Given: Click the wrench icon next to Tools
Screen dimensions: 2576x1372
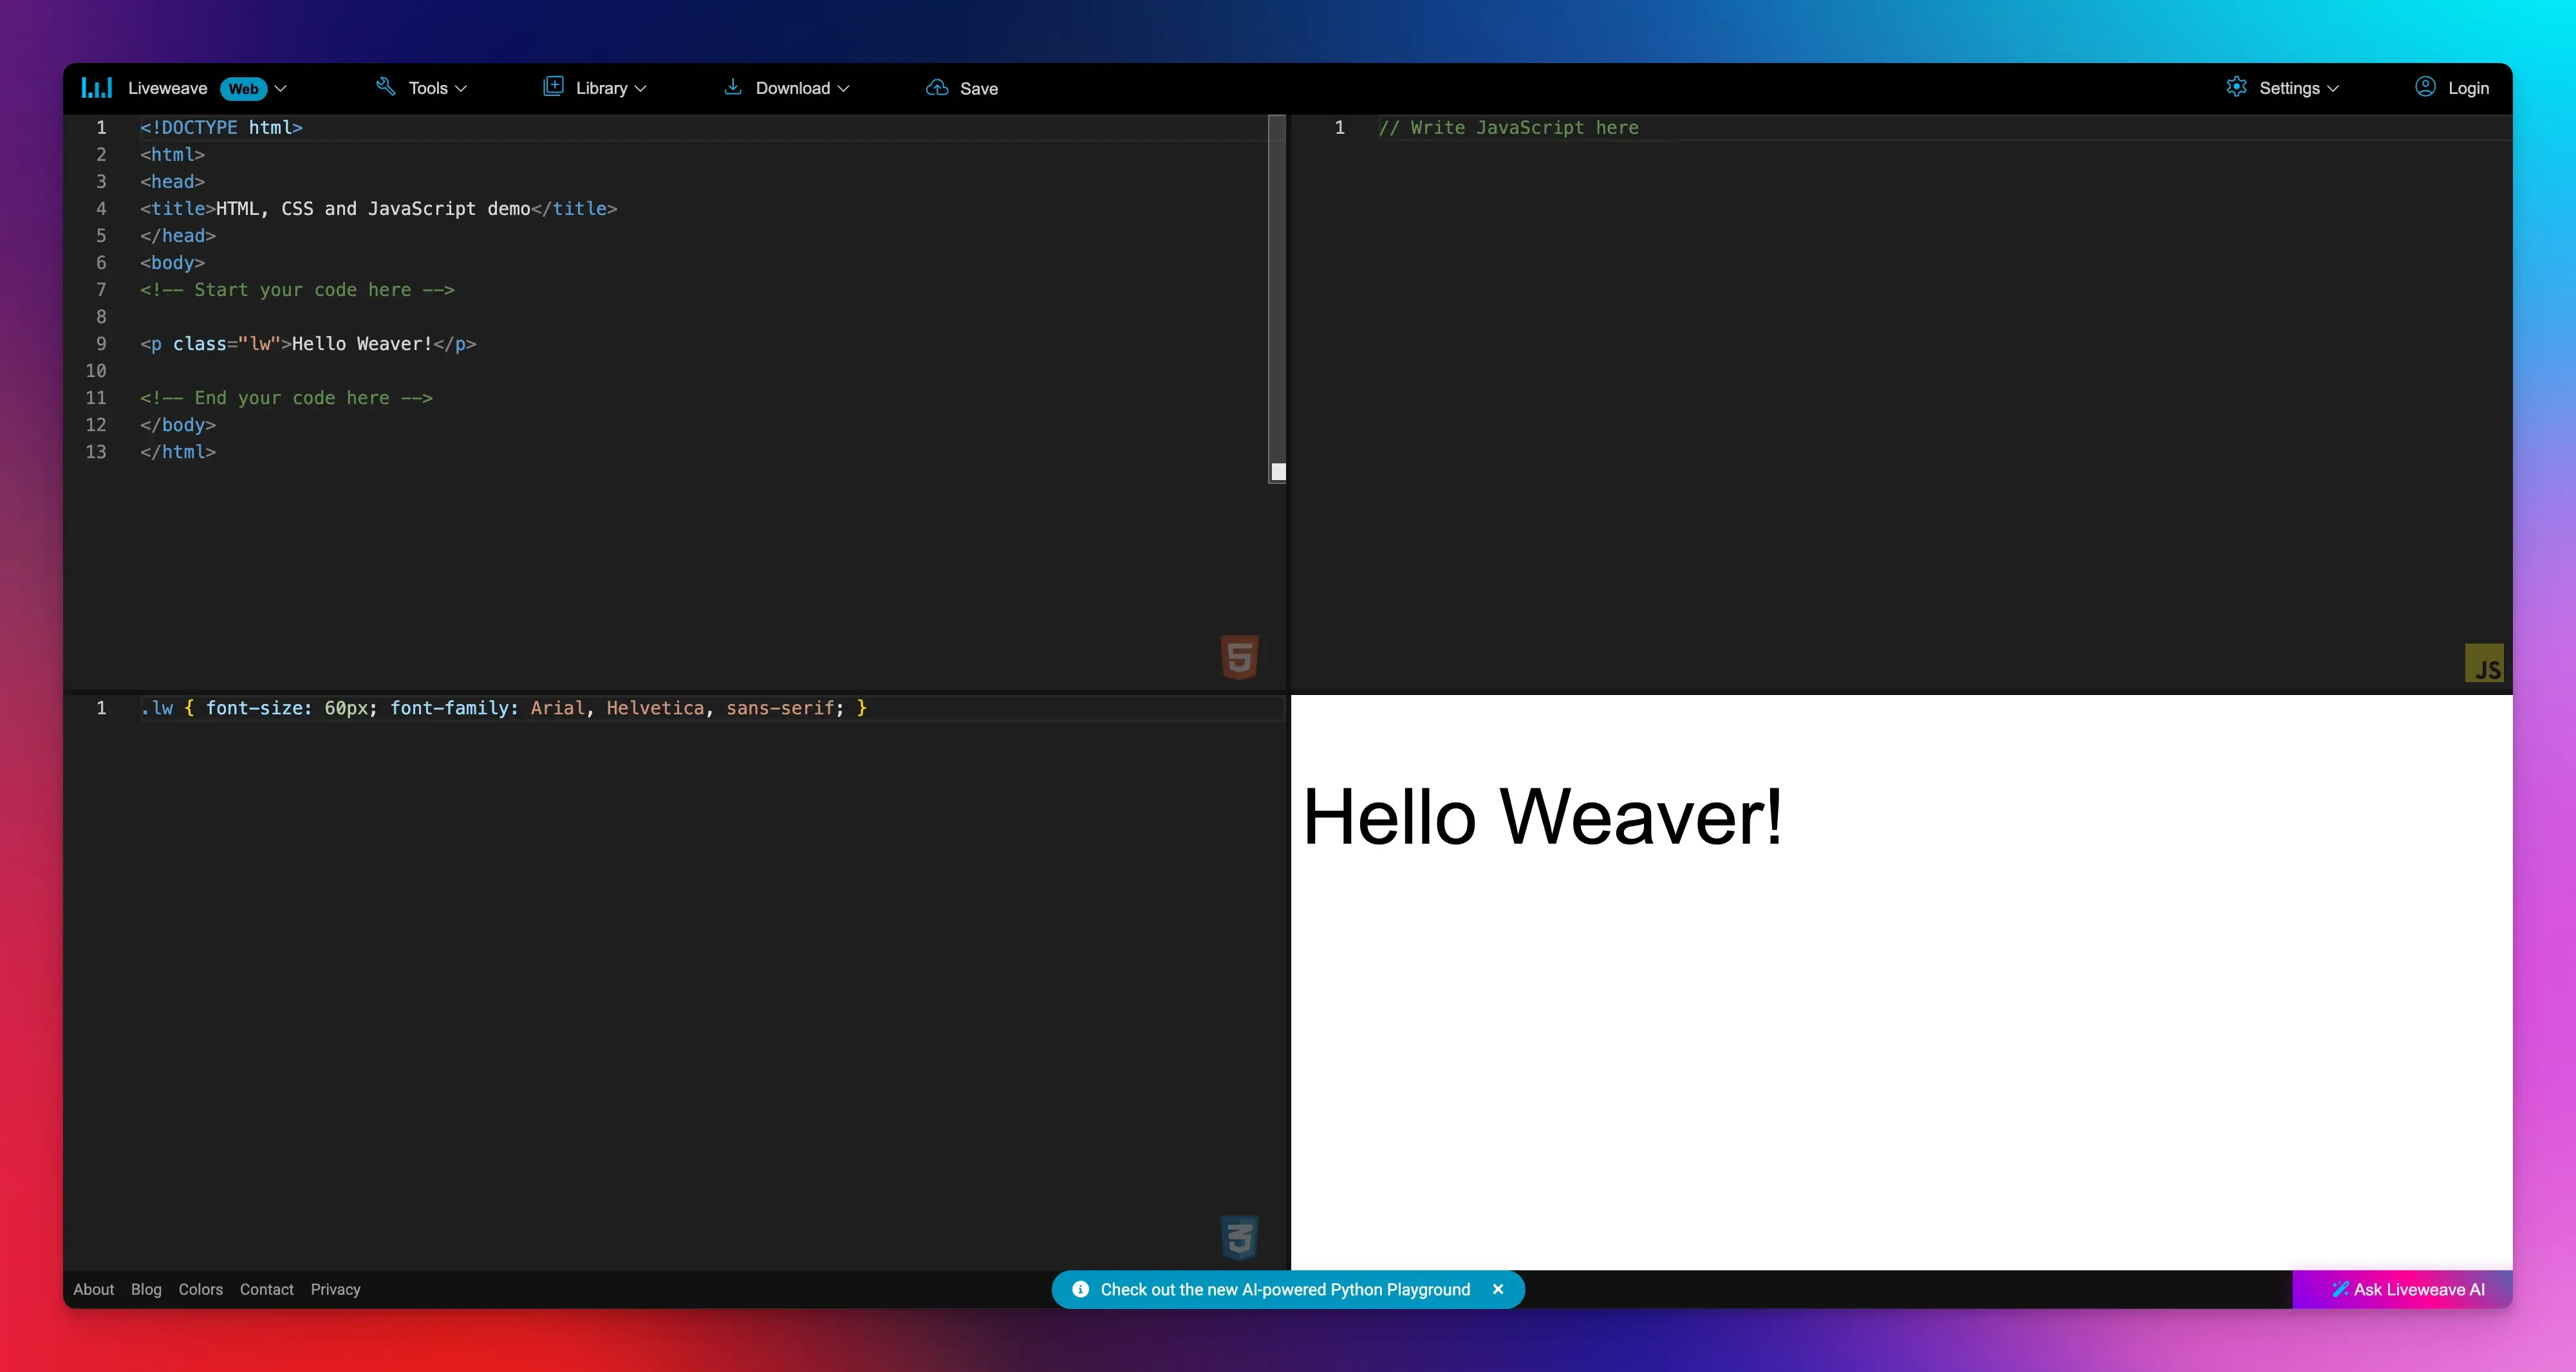Looking at the screenshot, I should tap(387, 87).
